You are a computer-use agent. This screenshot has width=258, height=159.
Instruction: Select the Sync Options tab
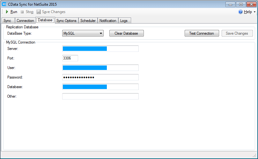click(x=66, y=21)
